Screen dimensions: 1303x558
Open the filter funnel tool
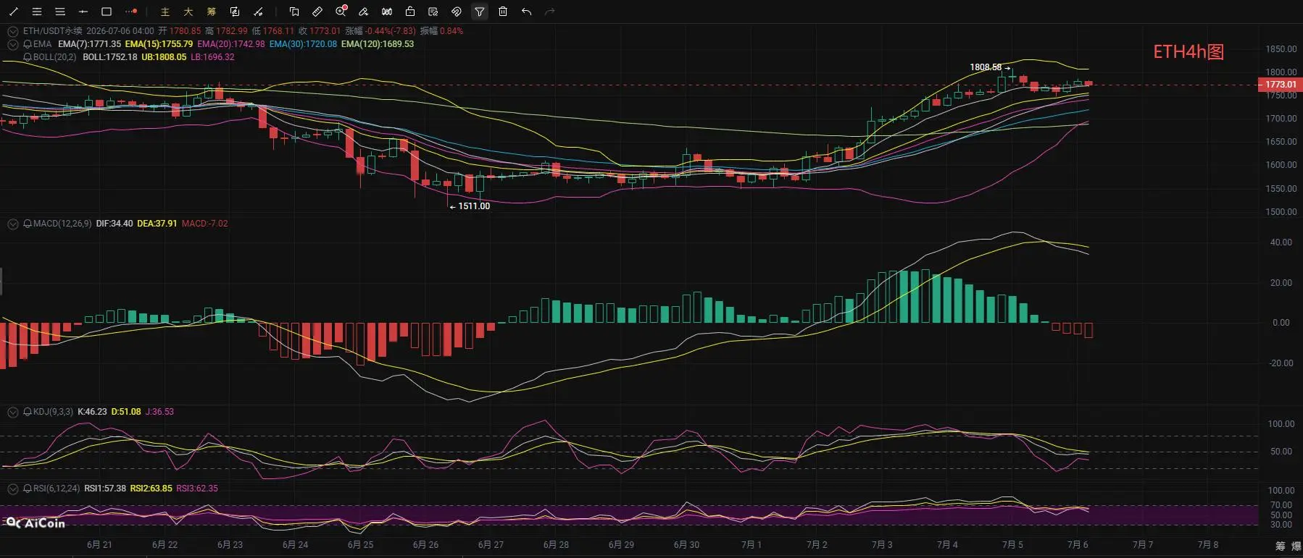[480, 12]
